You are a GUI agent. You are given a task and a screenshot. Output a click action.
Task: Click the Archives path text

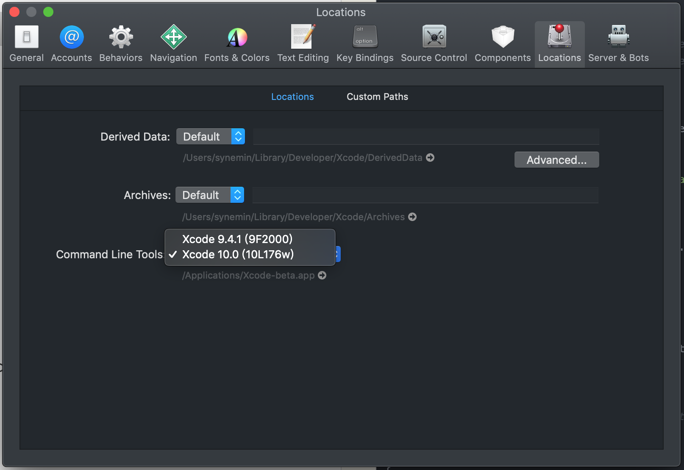tap(293, 217)
